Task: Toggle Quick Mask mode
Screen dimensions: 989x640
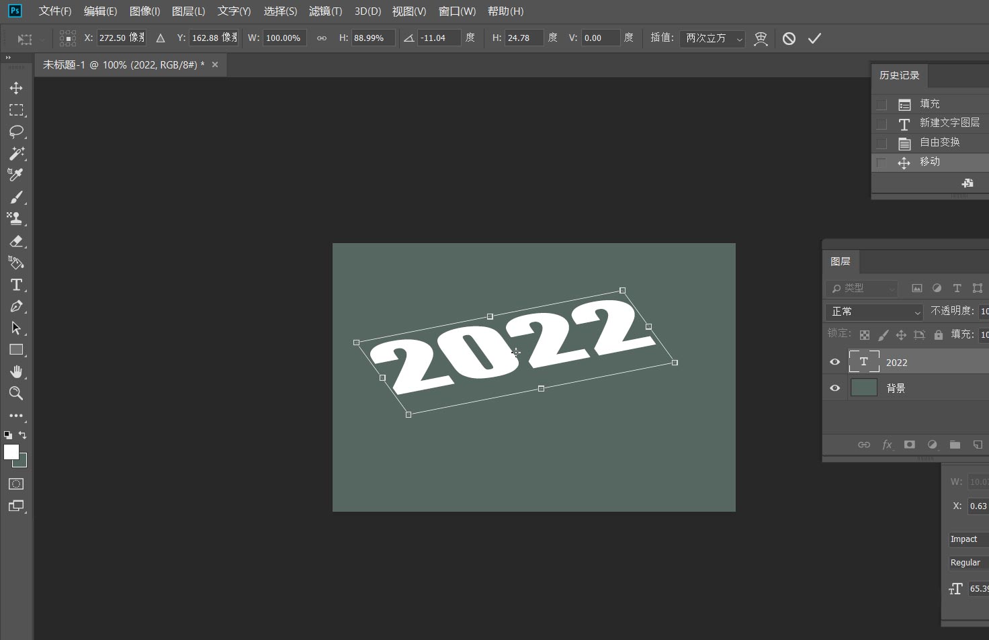Action: tap(16, 484)
